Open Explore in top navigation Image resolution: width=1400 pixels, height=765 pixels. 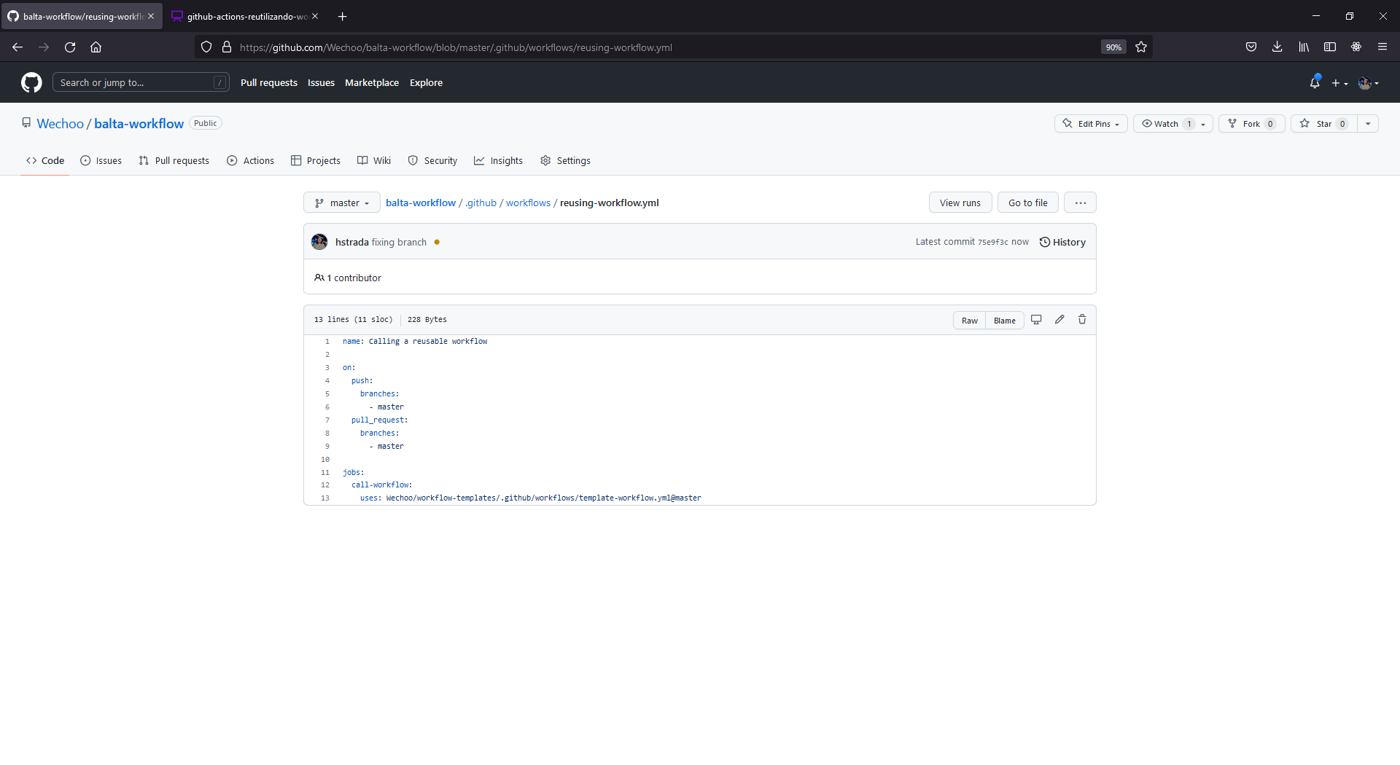[x=426, y=82]
